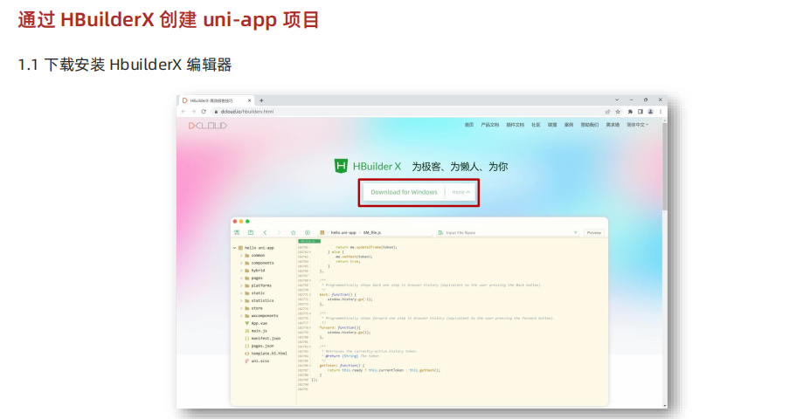Click the editor's star bookmark icon
The image size is (803, 419).
click(294, 233)
